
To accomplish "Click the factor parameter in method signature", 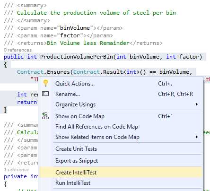I will (189, 57).
